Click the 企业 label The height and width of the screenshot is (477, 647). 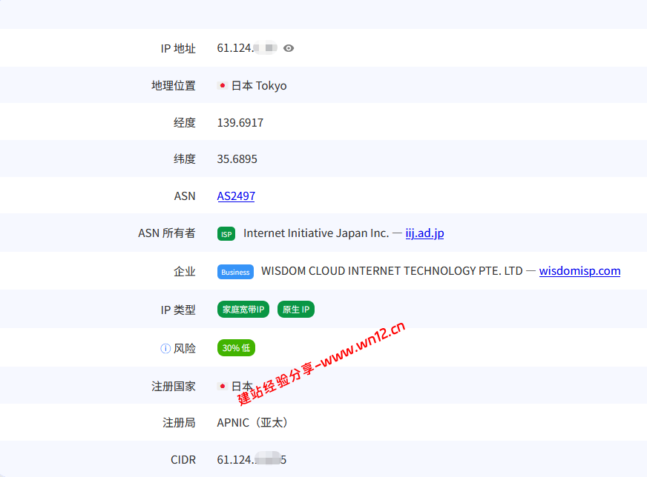click(x=185, y=271)
